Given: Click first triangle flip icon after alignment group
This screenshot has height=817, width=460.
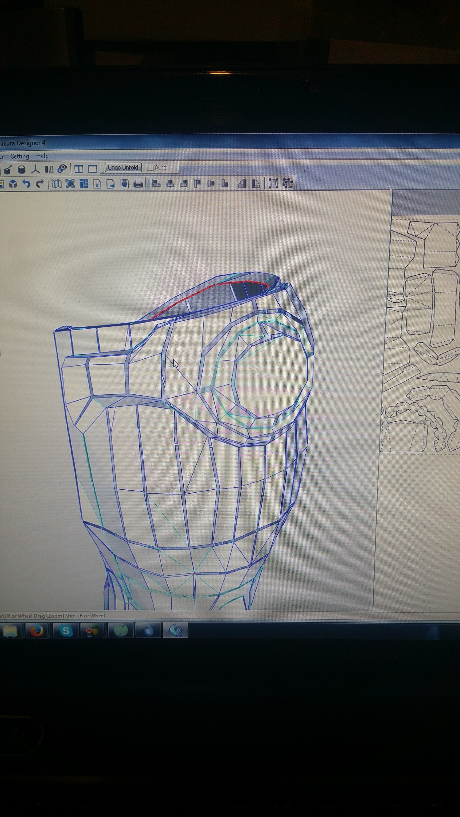Looking at the screenshot, I should 242,184.
